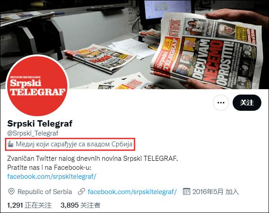Click the 2016年5月 加入 join date text
Screen dimensions: 269x213
point(216,192)
